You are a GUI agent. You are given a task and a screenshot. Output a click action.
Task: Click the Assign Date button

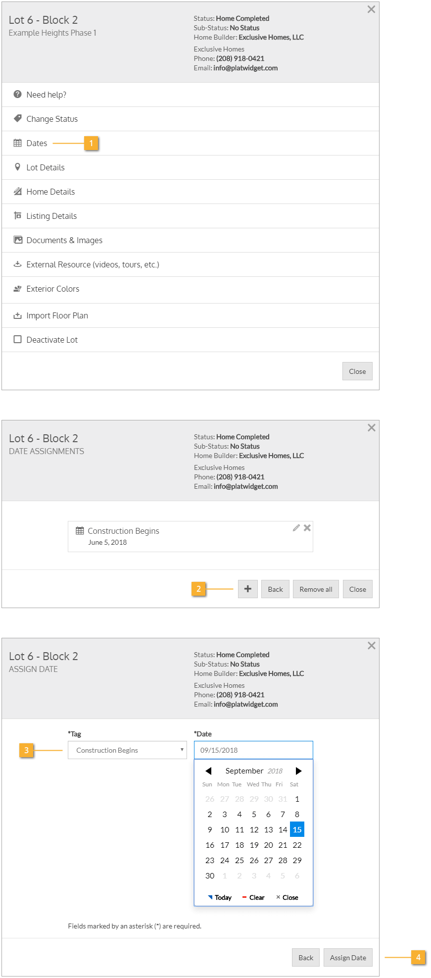coord(348,958)
